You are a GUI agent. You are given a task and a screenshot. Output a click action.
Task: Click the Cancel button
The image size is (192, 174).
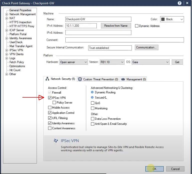(175, 169)
